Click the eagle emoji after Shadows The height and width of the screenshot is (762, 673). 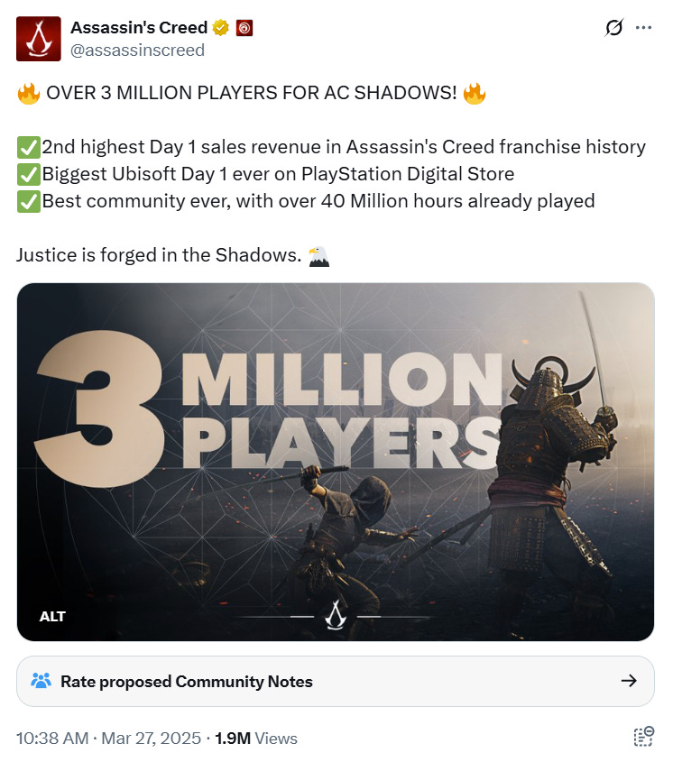pyautogui.click(x=319, y=255)
